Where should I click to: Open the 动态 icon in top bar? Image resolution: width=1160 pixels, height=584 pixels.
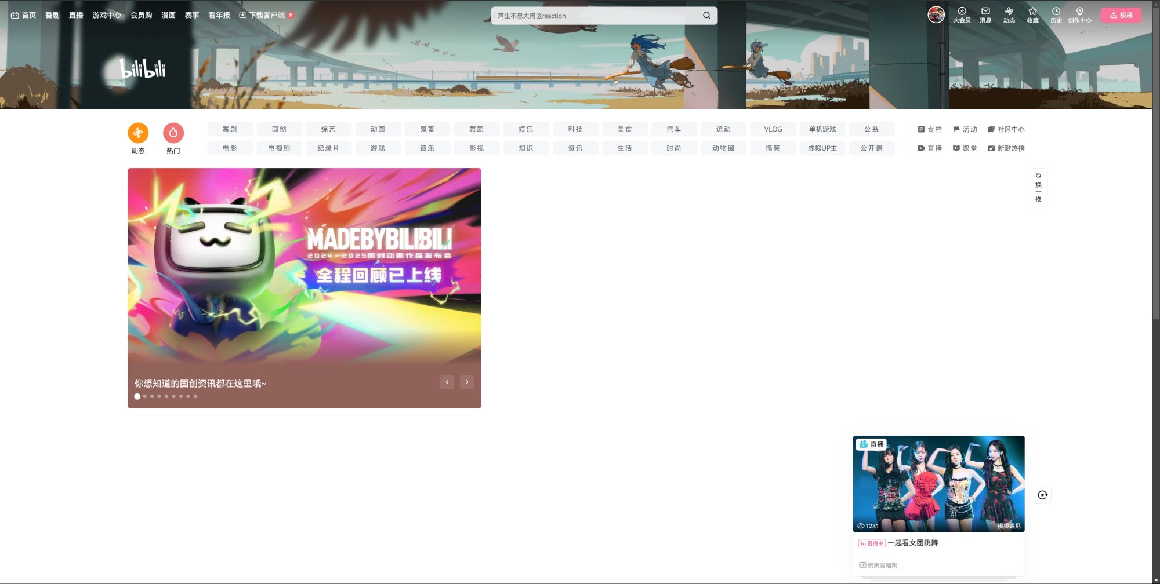(x=1009, y=15)
